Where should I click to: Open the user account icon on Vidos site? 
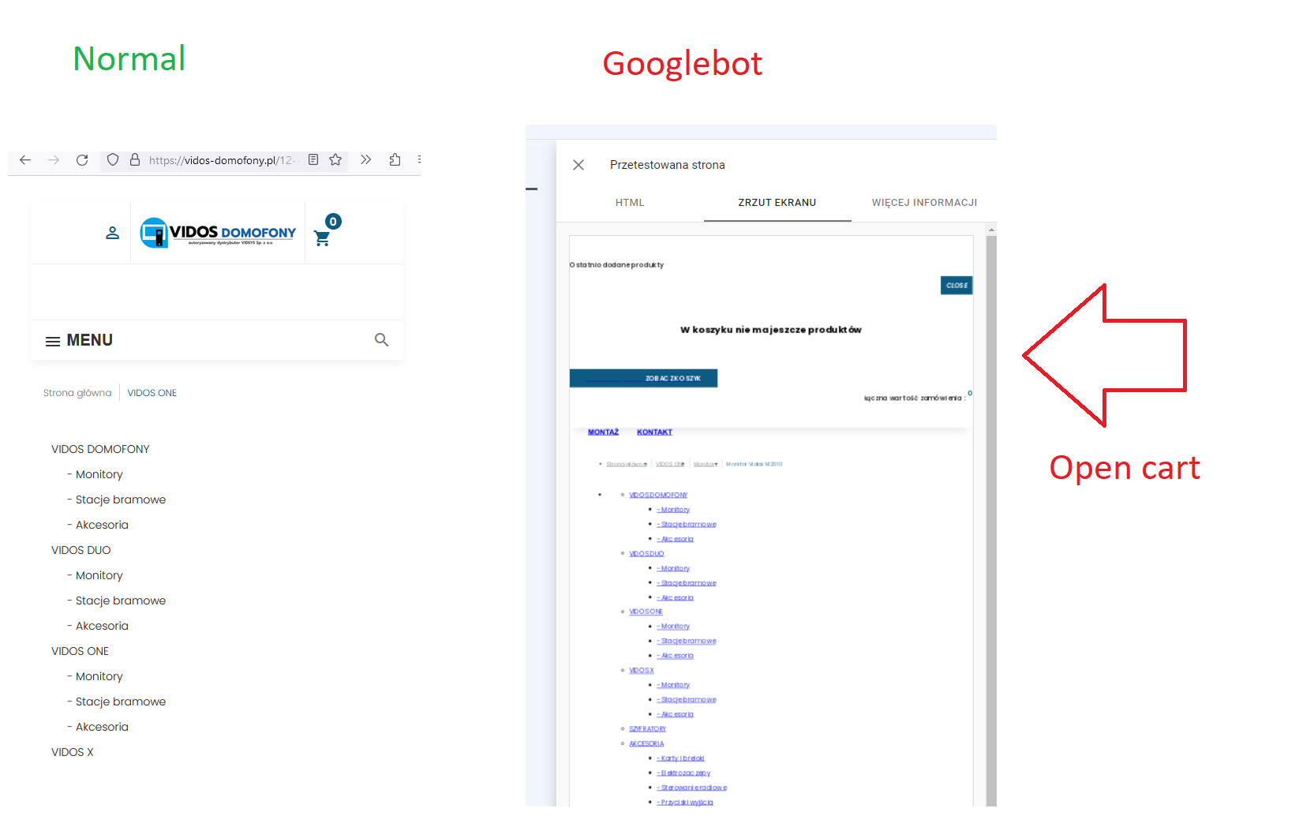click(x=113, y=233)
